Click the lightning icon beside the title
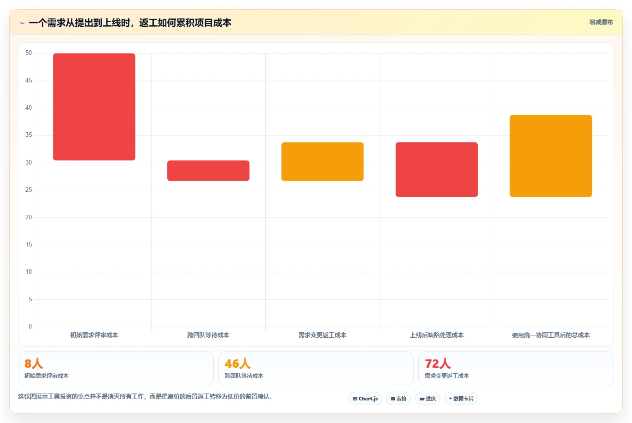Image resolution: width=632 pixels, height=423 pixels. click(x=22, y=23)
